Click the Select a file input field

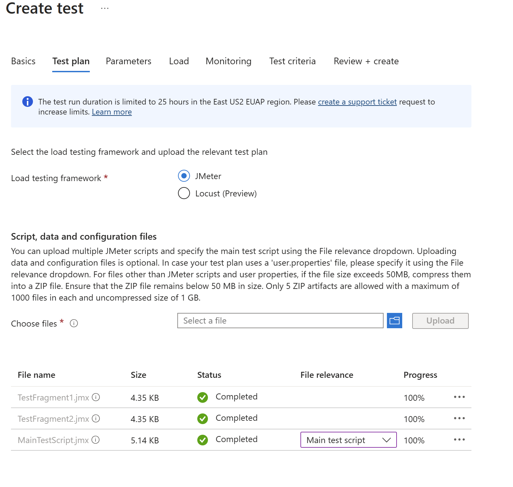(280, 321)
